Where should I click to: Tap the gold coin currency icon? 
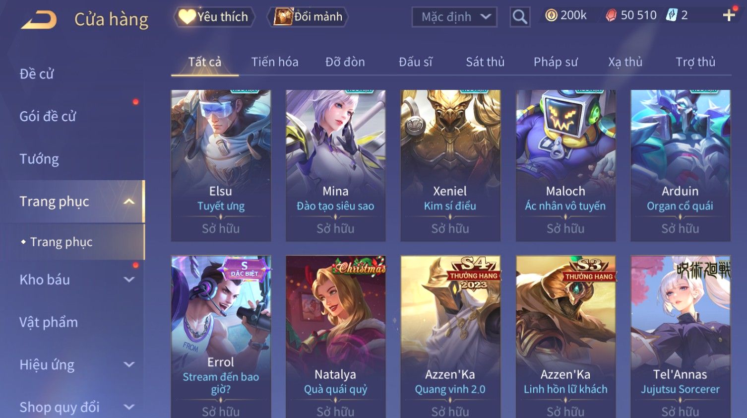pyautogui.click(x=551, y=15)
